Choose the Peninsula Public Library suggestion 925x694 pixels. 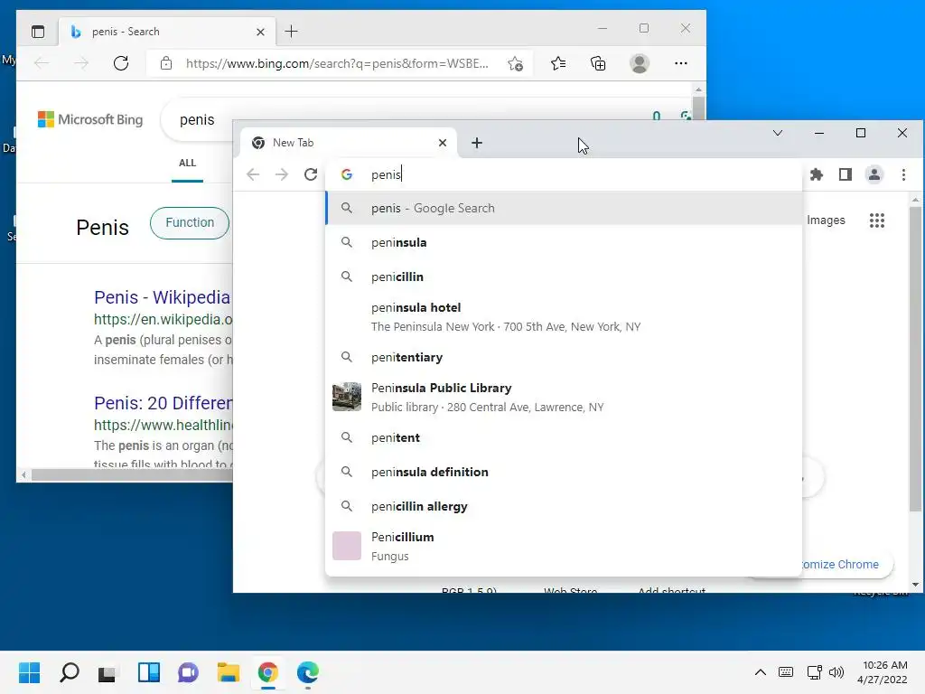(x=564, y=398)
